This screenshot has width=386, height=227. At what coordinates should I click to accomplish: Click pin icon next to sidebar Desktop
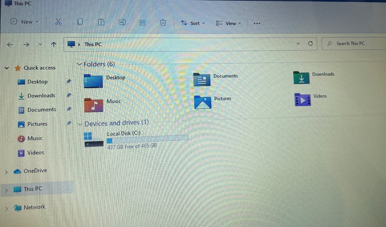point(69,81)
